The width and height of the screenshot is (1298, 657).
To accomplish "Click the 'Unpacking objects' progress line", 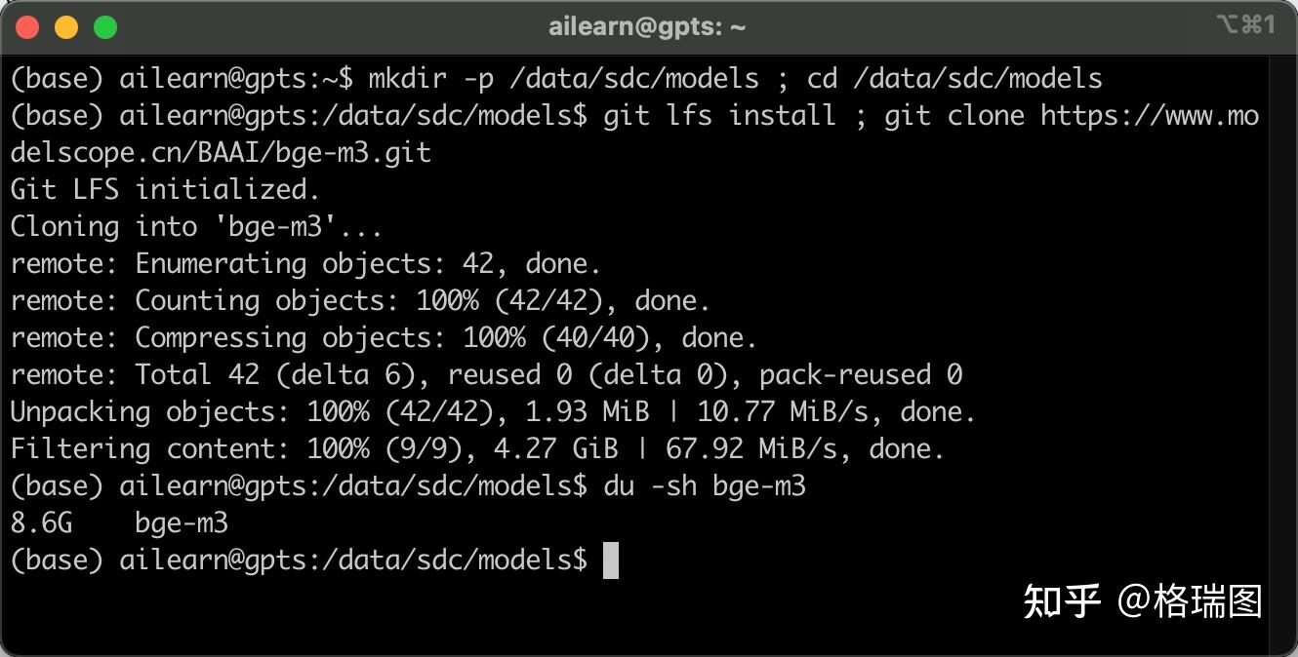I will pyautogui.click(x=493, y=412).
